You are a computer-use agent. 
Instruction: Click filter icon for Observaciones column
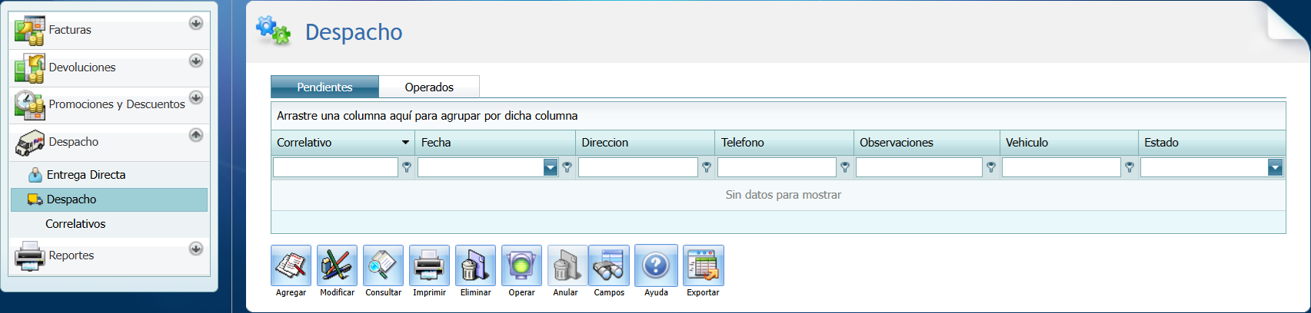click(x=991, y=167)
